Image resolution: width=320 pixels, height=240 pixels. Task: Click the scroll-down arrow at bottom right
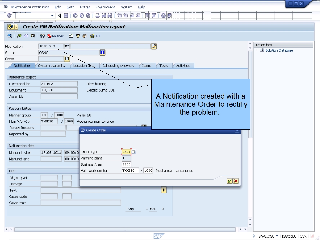click(250, 225)
